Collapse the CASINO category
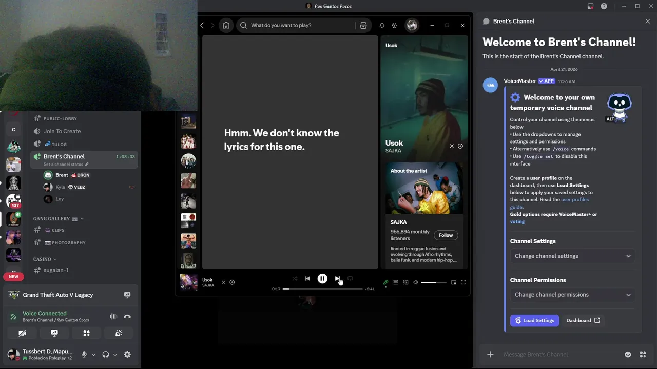 45,259
